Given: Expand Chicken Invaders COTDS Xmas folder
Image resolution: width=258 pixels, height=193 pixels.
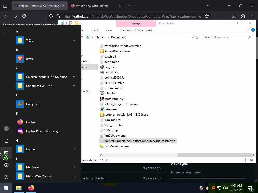Looking at the screenshot, I should click(x=74, y=77).
